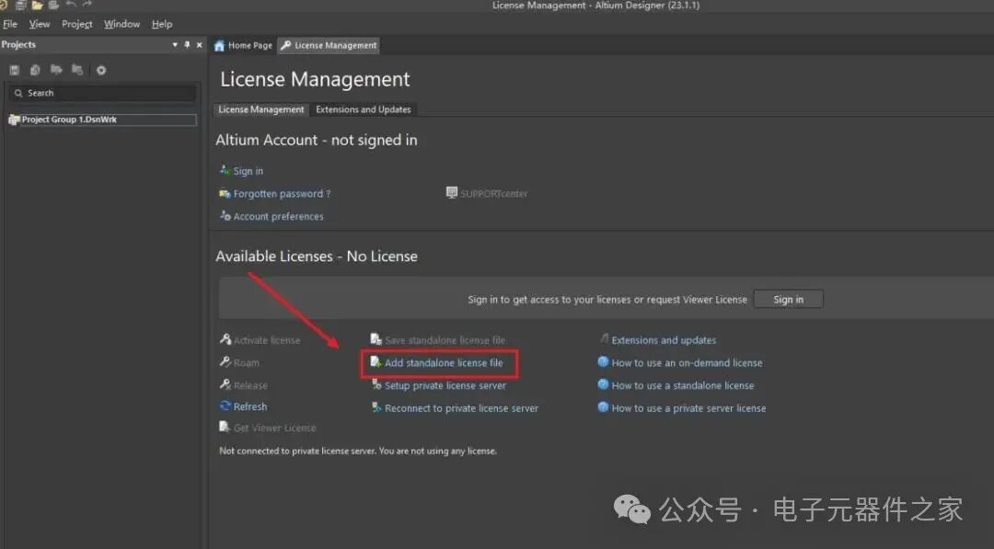Click the fourth Projects toolbar icon before the gear

pyautogui.click(x=77, y=70)
